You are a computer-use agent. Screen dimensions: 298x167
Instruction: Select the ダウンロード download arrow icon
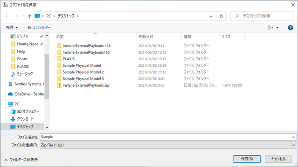click(x=13, y=119)
